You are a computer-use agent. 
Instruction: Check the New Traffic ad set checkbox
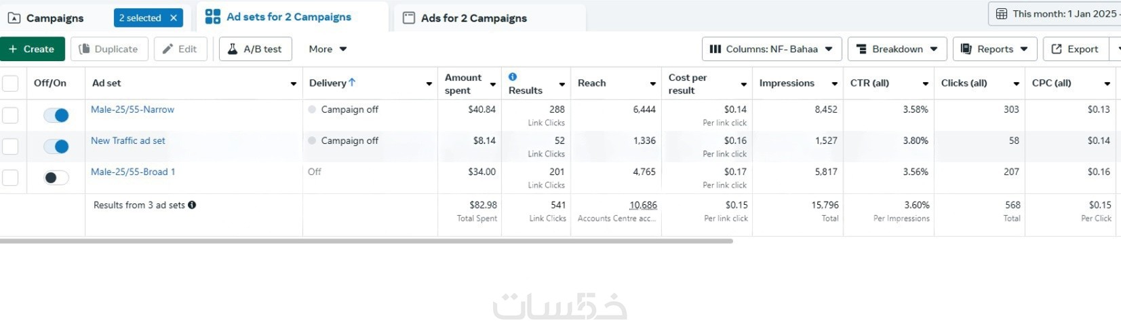(x=10, y=146)
